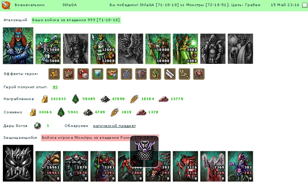Open the gold coins hero effect icon

click(x=54, y=74)
